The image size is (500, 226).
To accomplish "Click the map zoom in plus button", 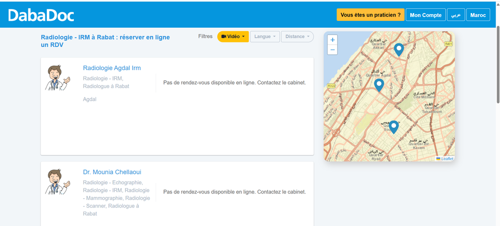I will [x=332, y=40].
